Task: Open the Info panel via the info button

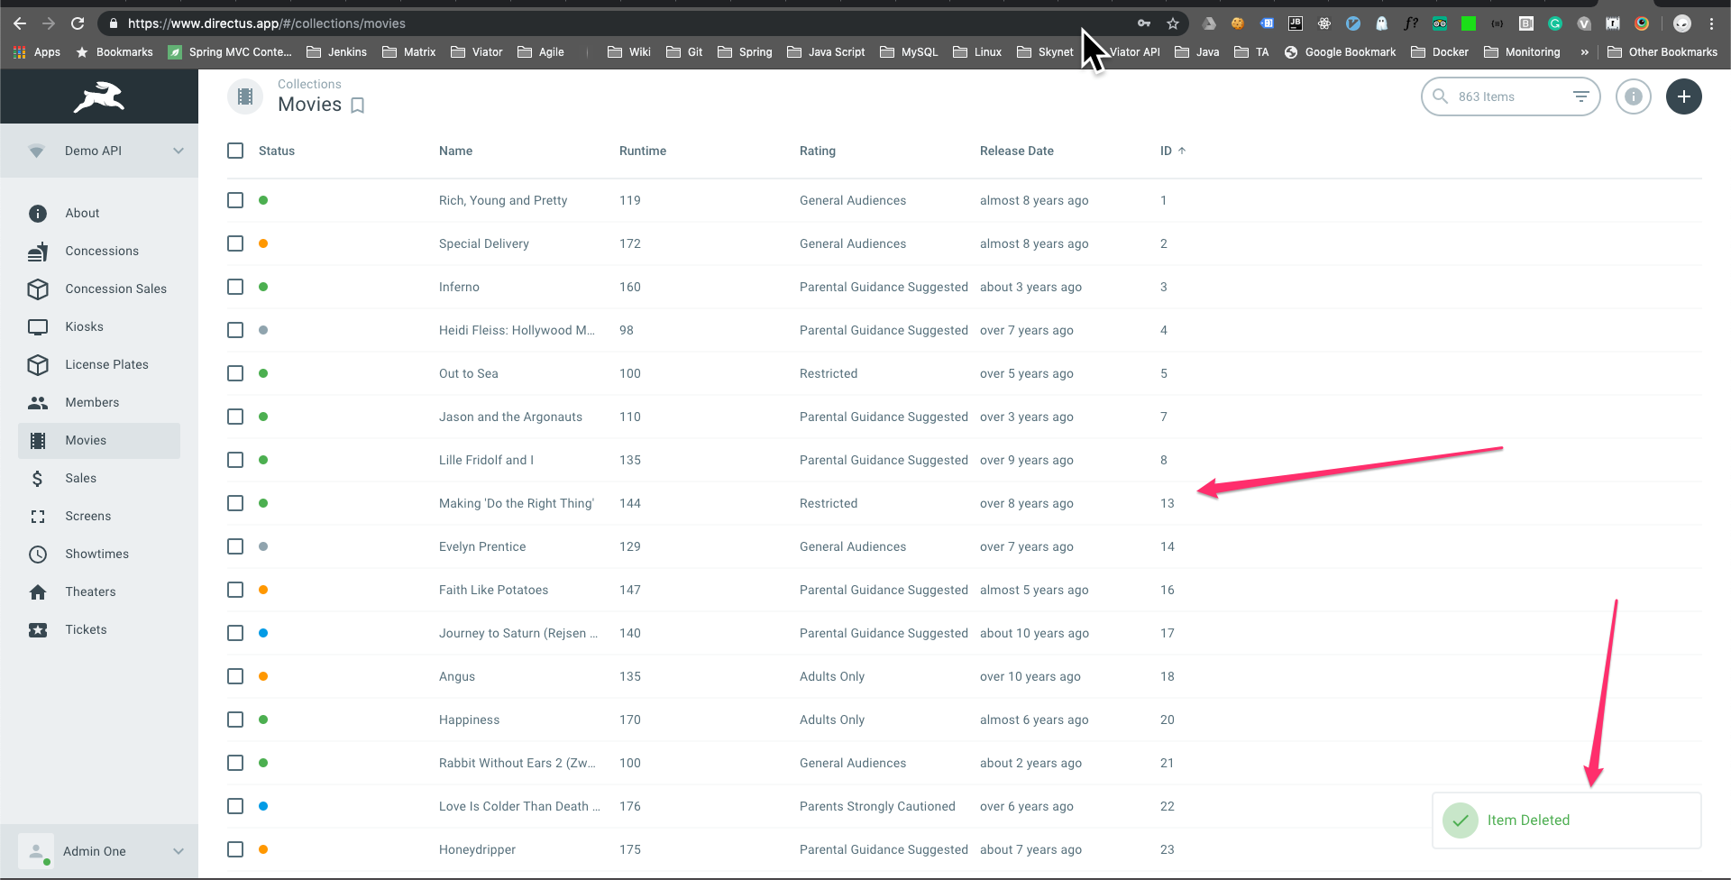Action: (1633, 96)
